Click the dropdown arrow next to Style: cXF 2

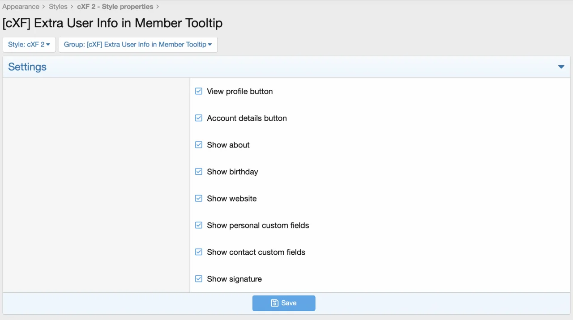click(49, 45)
